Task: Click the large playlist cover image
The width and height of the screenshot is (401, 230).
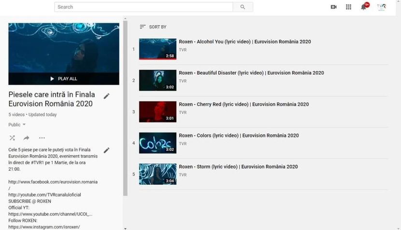Action: (64, 54)
